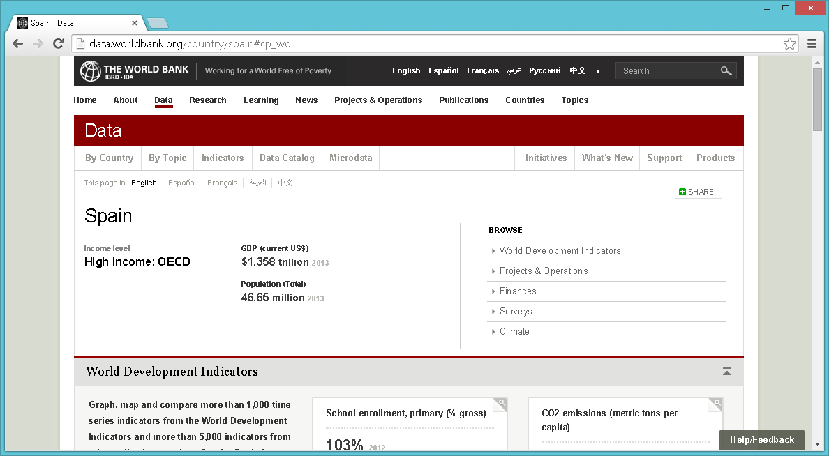Select Español in the top language bar
The image size is (829, 456).
444,71
